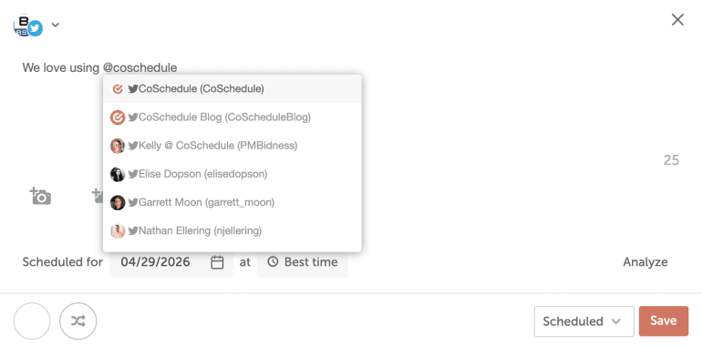Pick Garrett Moon (garrett_moon) suggestion

tap(232, 202)
